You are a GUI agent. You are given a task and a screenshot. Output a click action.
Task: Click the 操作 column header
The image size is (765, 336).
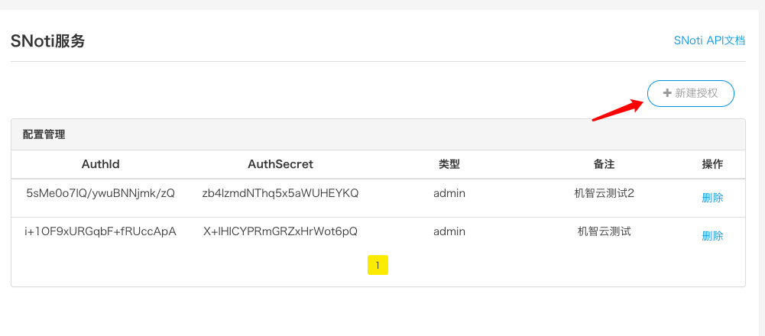coord(712,164)
